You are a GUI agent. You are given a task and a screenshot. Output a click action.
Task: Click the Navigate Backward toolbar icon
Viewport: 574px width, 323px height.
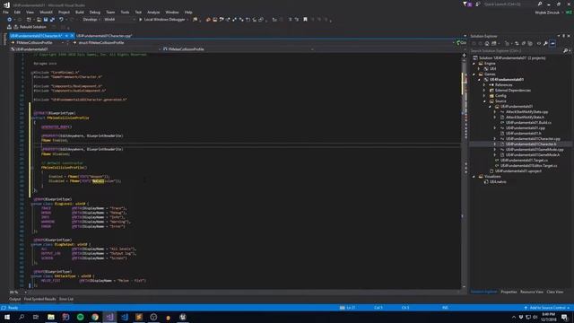click(x=10, y=20)
